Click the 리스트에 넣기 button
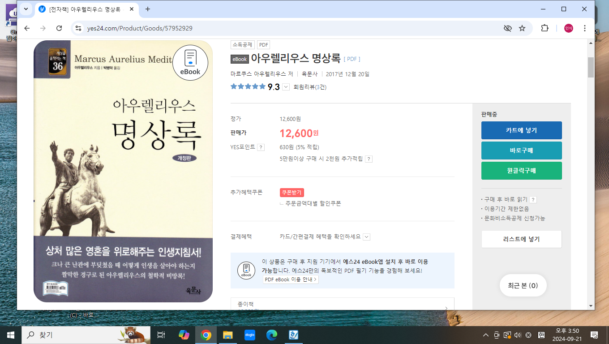 [x=521, y=239]
